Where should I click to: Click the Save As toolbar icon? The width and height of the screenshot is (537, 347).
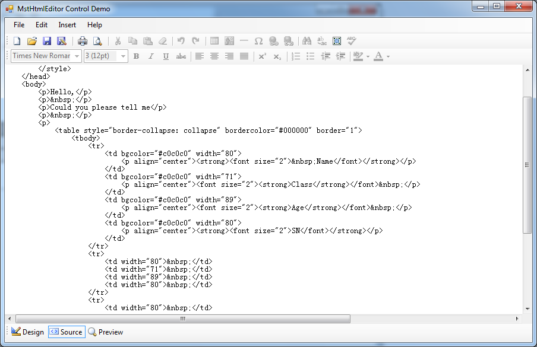(x=62, y=41)
